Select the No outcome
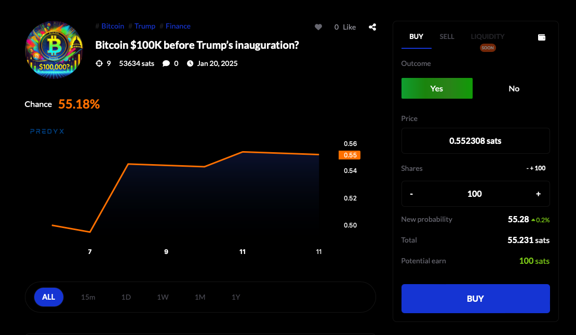This screenshot has width=576, height=335. (x=514, y=88)
